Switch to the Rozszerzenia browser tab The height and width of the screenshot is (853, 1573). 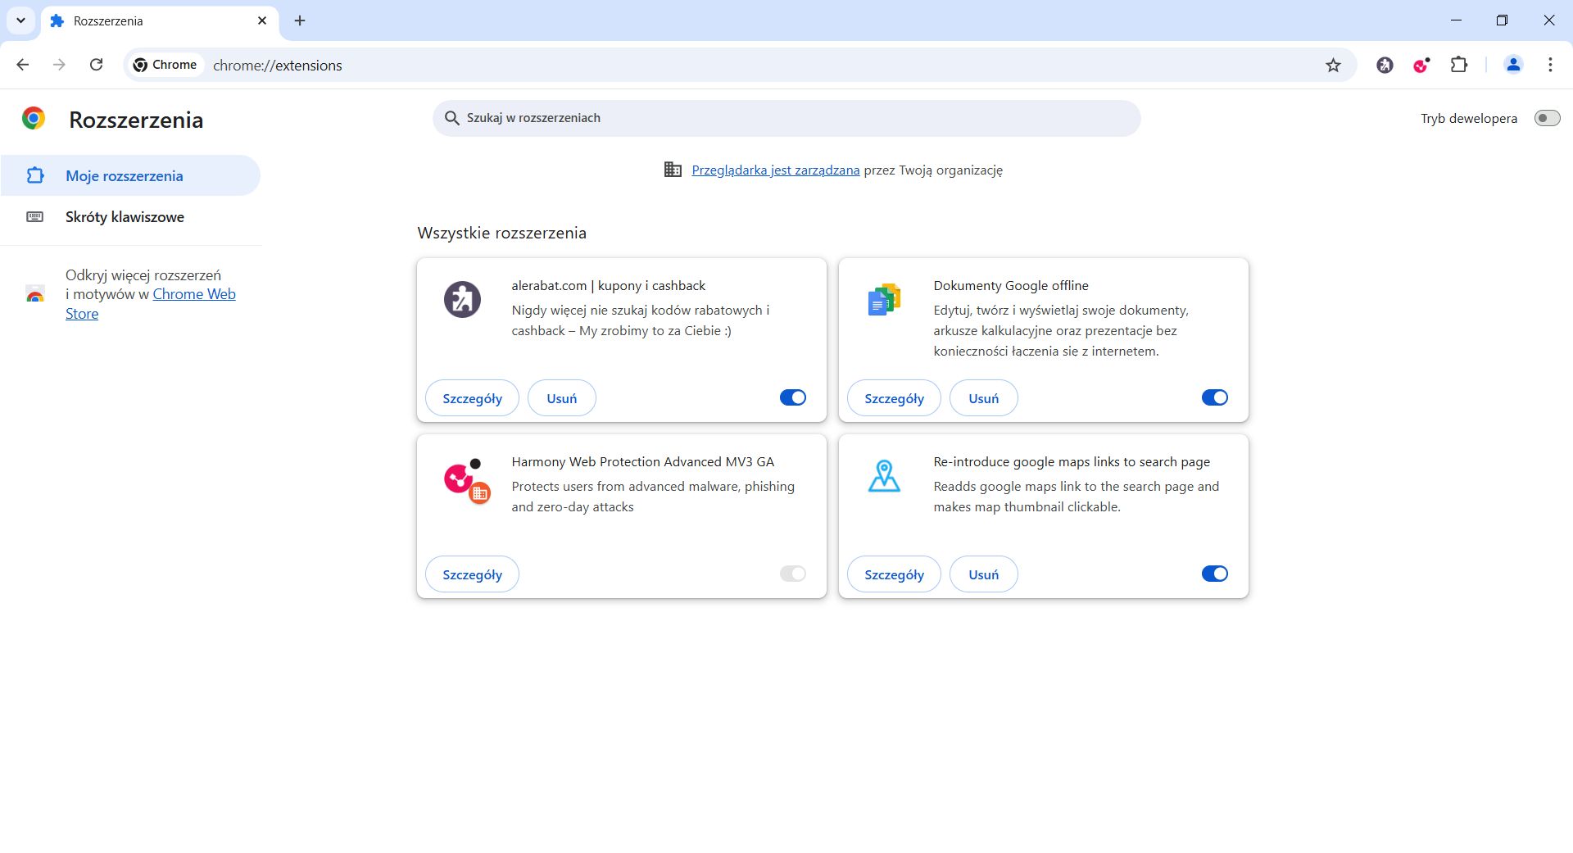point(160,21)
